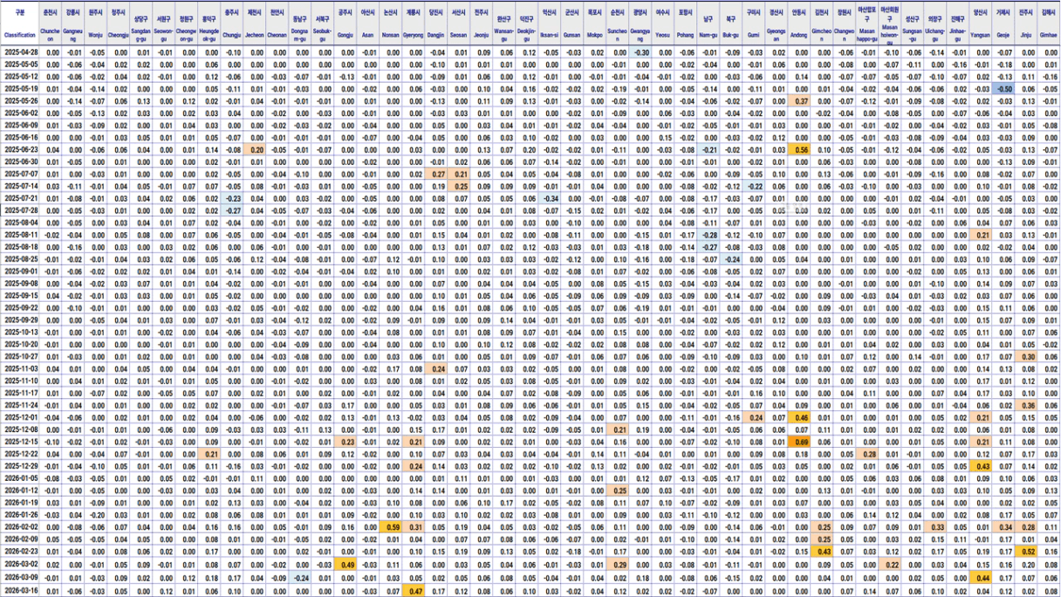Select the Cheongju column header
The image size is (1061, 597).
(119, 24)
